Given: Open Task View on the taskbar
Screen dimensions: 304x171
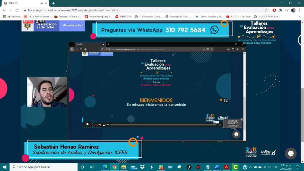Looking at the screenshot, I should pos(92,167).
